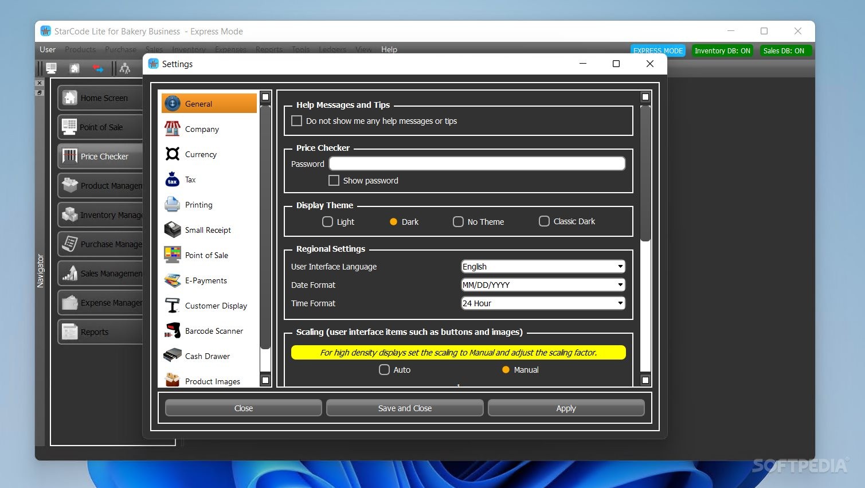
Task: Open the General settings icon
Action: point(173,104)
